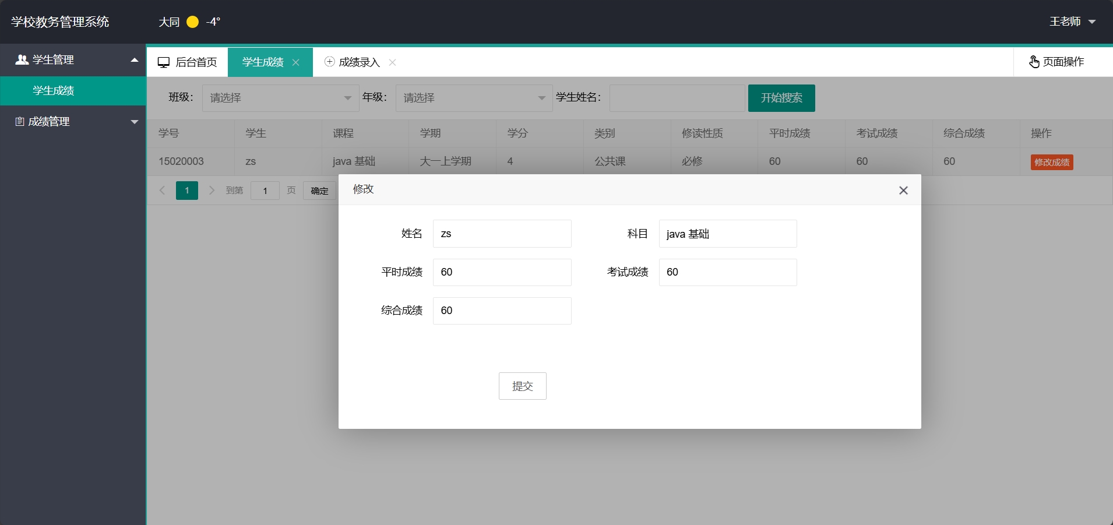This screenshot has width=1113, height=525.
Task: Click the next-page arrow in pagination
Action: point(211,190)
